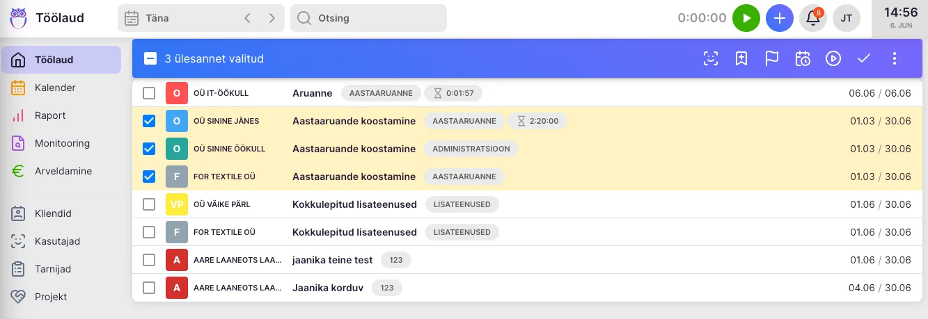Open the three-dot more options menu
Viewport: 928px width, 319px height.
point(895,58)
